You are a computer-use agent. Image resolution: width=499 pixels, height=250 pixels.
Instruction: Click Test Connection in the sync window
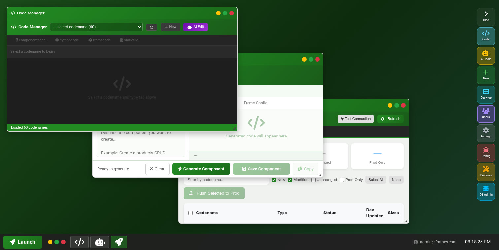[355, 119]
